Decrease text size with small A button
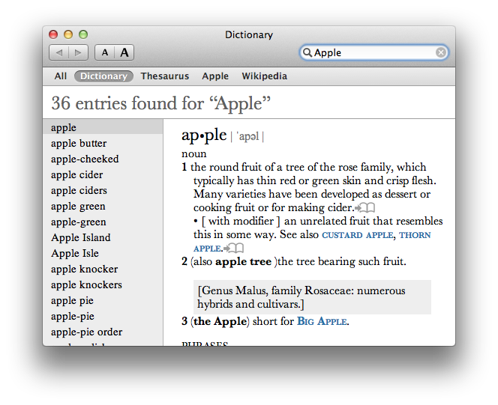Image resolution: width=498 pixels, height=405 pixels. click(x=104, y=52)
